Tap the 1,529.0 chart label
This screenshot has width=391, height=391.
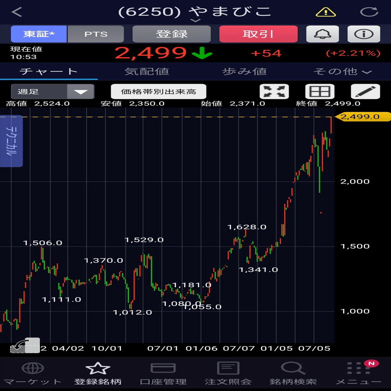pyautogui.click(x=144, y=240)
